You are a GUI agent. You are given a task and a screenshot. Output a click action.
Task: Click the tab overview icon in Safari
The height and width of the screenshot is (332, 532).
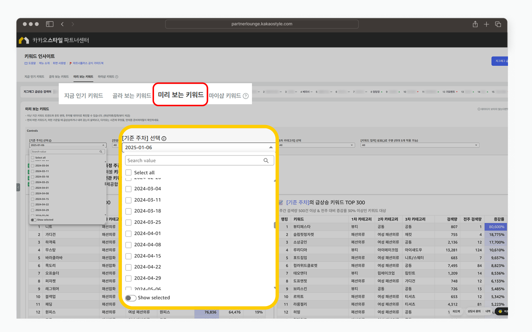point(498,24)
